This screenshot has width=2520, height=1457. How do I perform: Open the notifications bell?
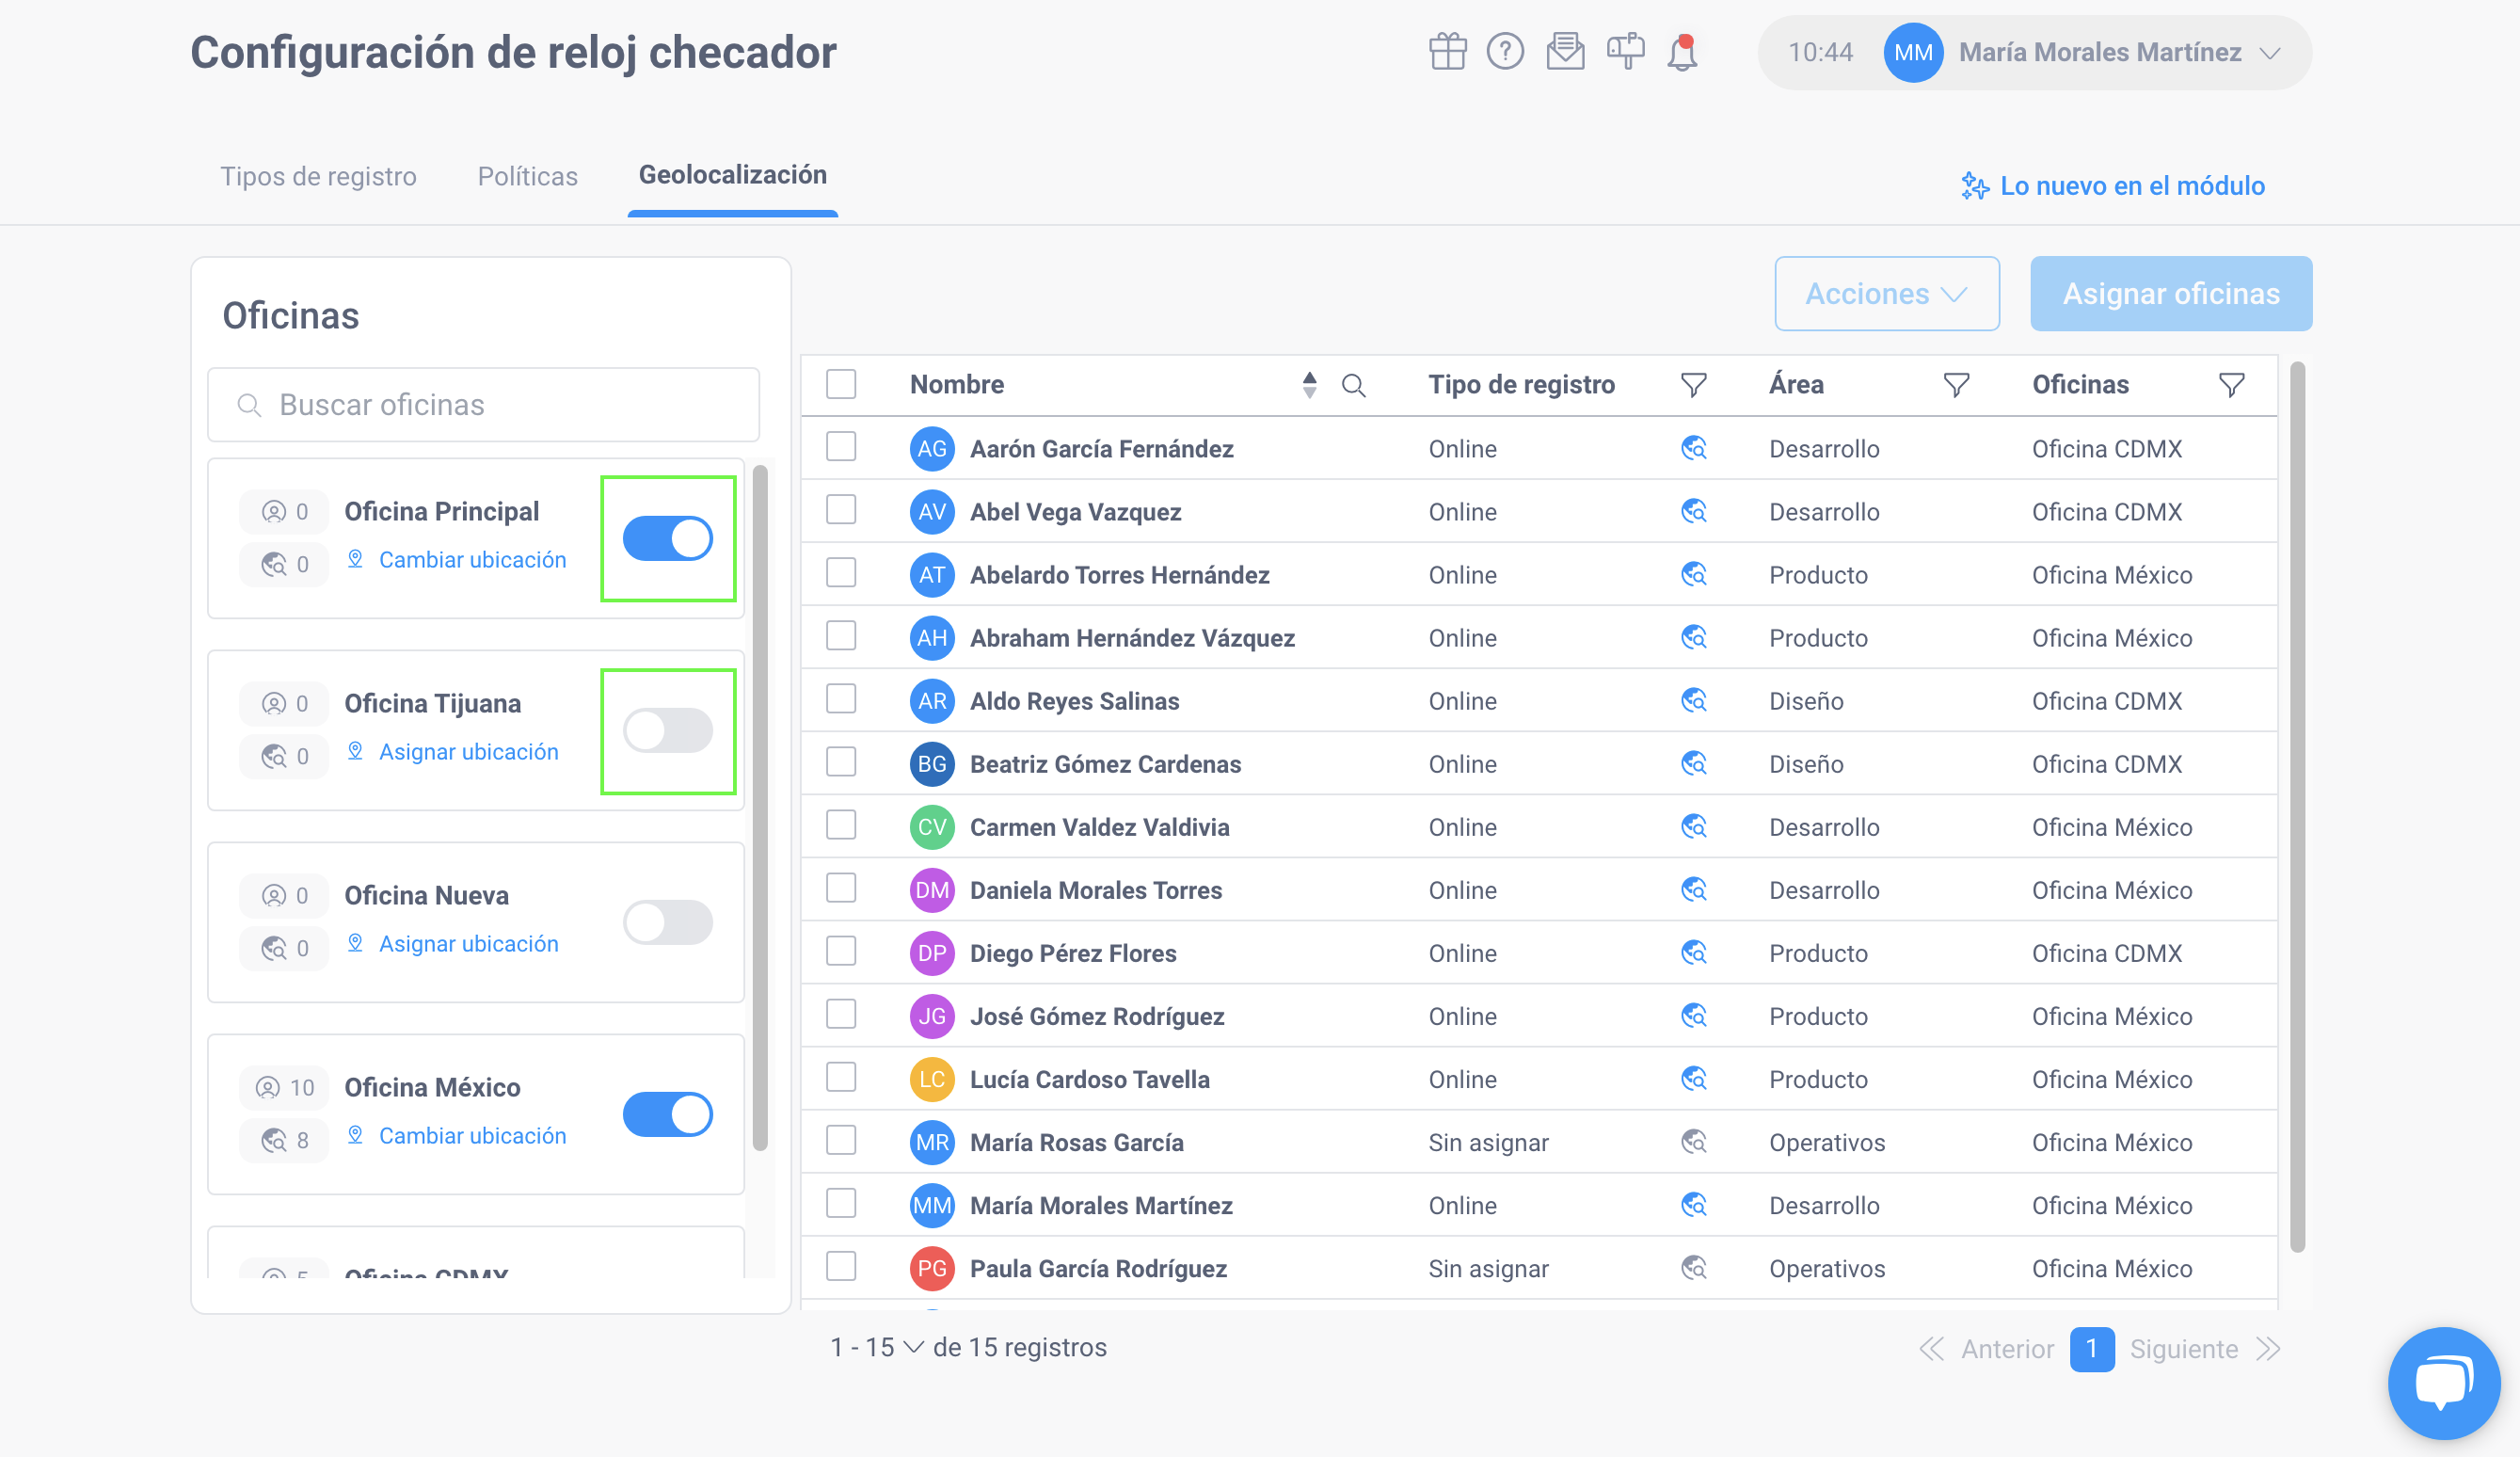click(1683, 52)
